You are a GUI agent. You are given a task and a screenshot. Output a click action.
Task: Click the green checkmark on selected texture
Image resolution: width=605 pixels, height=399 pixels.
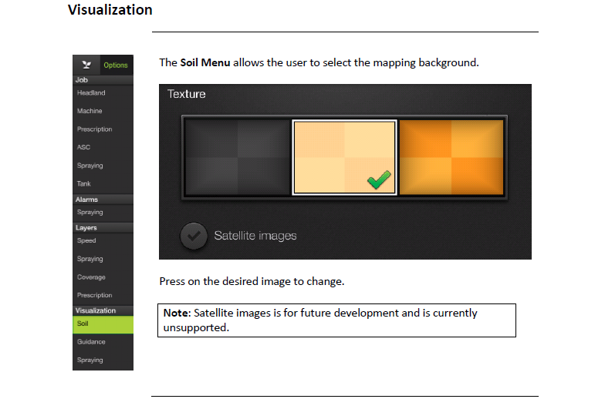[x=379, y=180]
